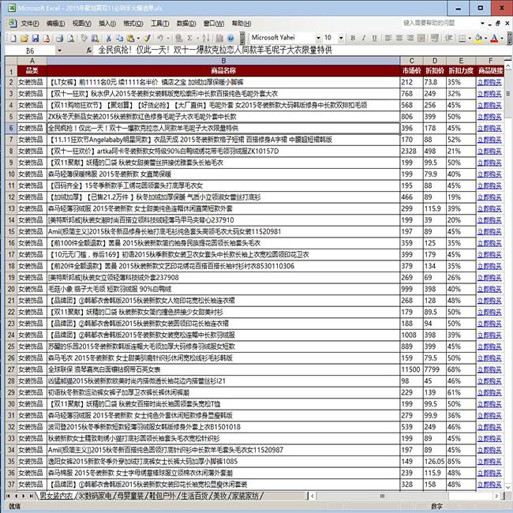Image resolution: width=513 pixels, height=513 pixels.
Task: Click the 立即购买 link in row 37
Action: (489, 485)
